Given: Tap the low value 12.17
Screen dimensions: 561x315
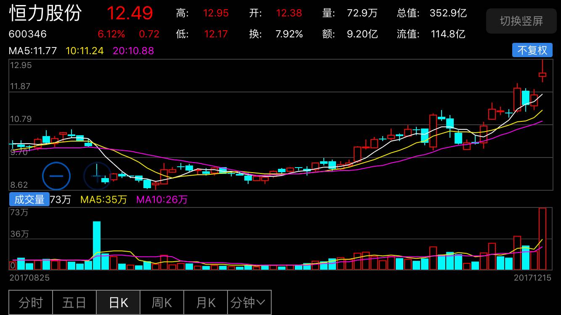Looking at the screenshot, I should [216, 34].
